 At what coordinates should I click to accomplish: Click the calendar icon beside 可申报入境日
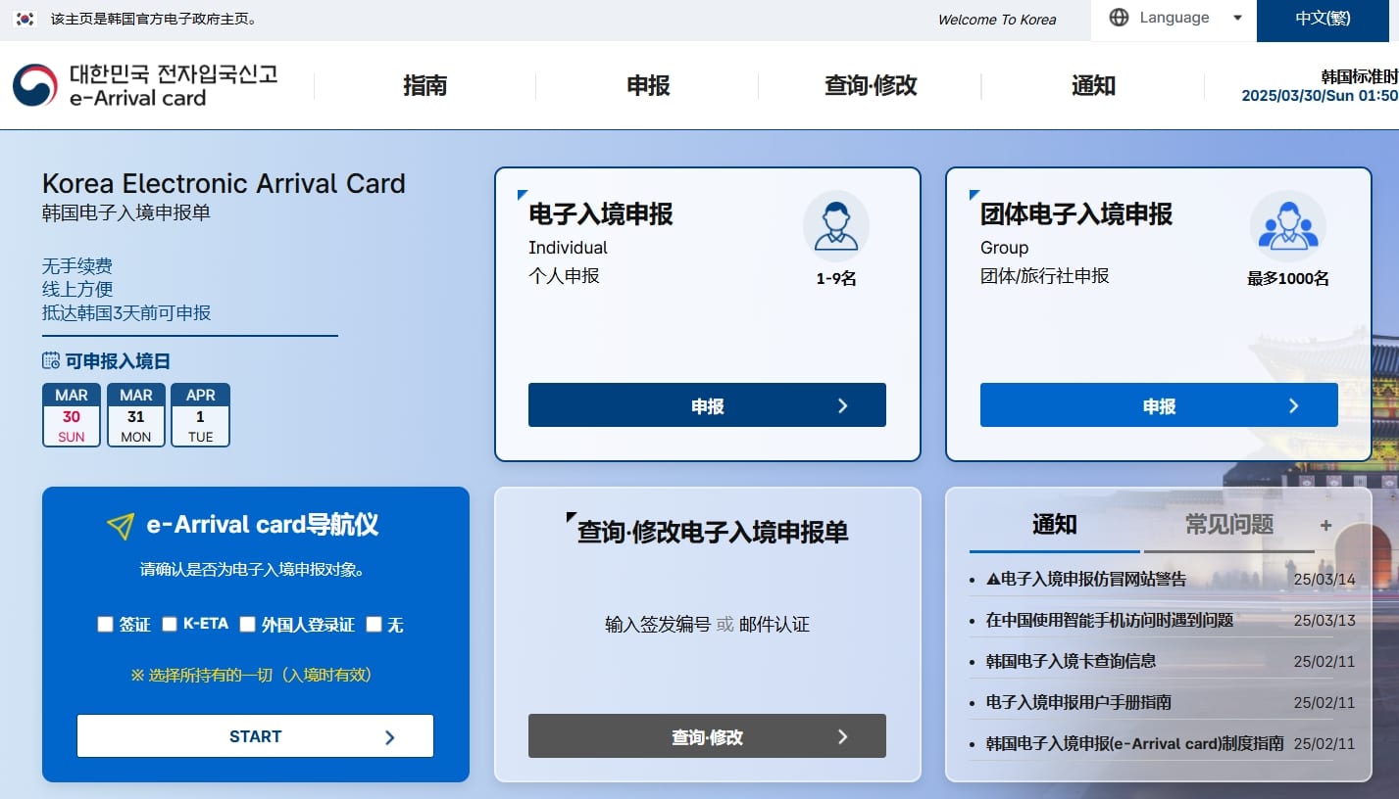point(51,361)
